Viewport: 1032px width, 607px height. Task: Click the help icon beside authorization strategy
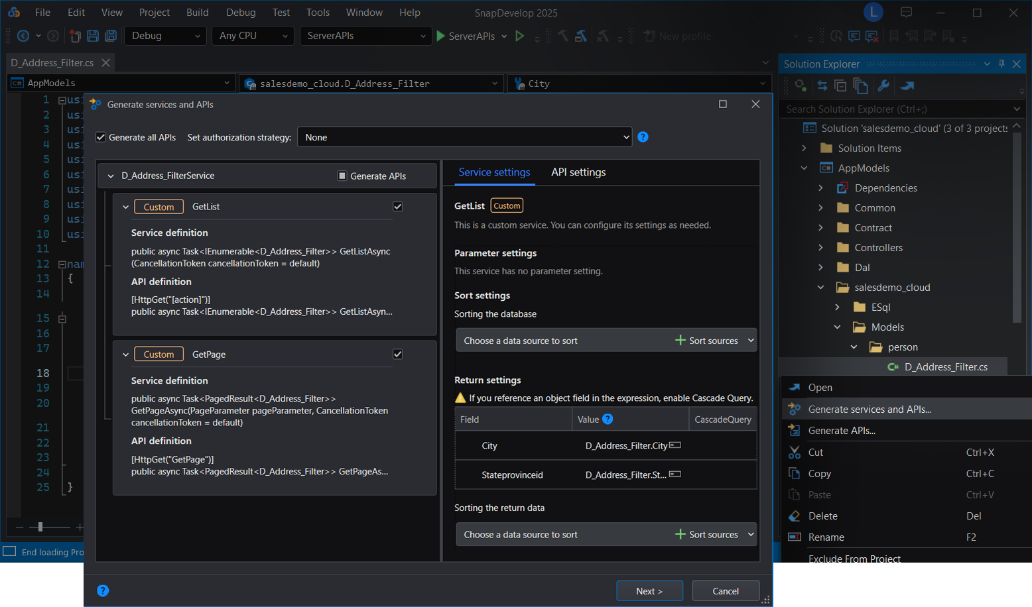[643, 137]
